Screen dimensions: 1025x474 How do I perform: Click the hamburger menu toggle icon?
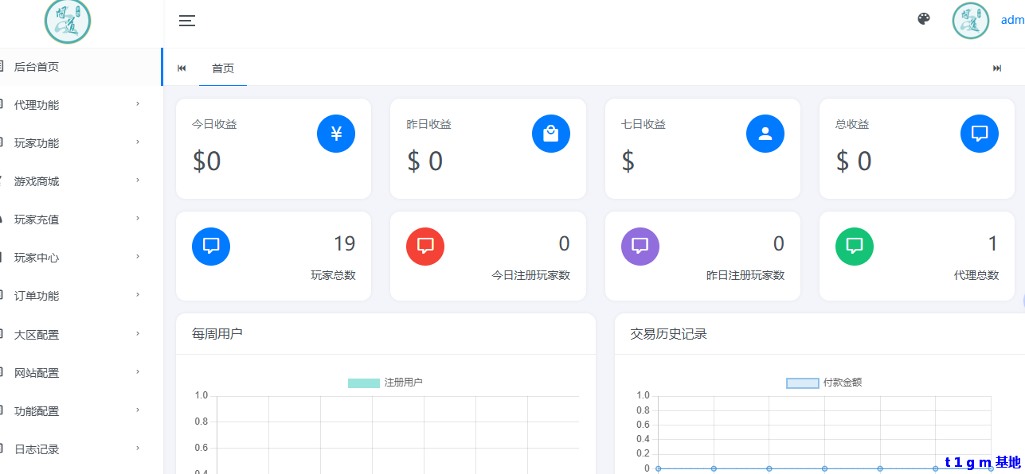pos(186,21)
